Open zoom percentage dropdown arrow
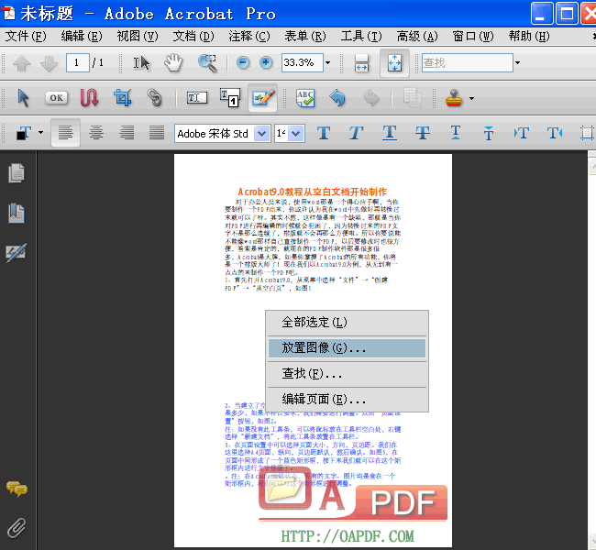The height and width of the screenshot is (550, 596). 327,62
